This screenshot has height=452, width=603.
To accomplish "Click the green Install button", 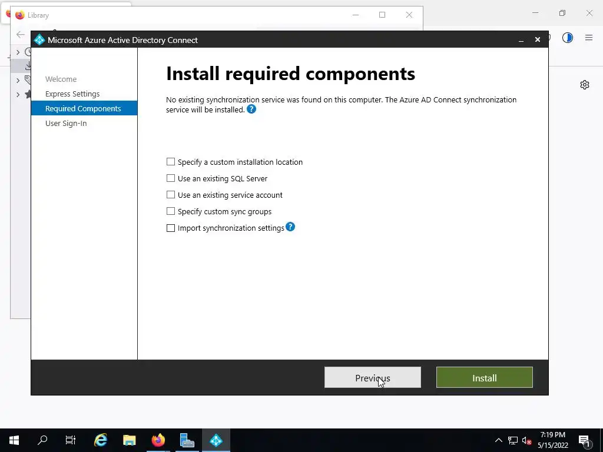I will coord(484,377).
